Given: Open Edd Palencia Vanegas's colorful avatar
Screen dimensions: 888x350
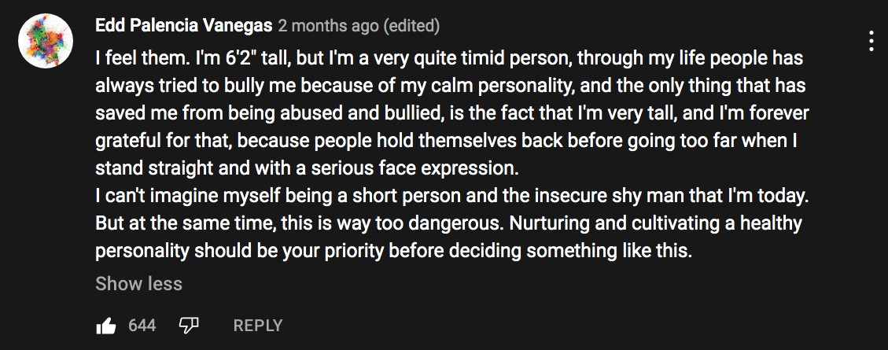Looking at the screenshot, I should (46, 41).
